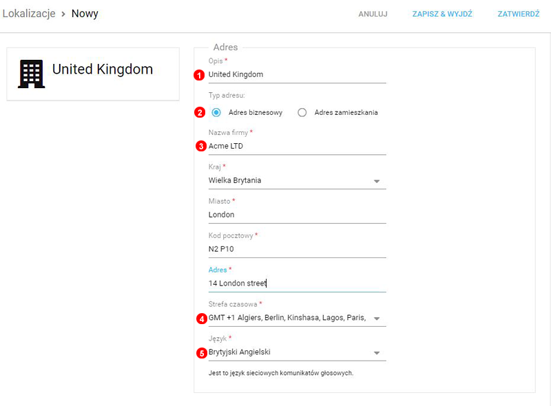Click the red number 4 marker
Screen dimensions: 551x406
click(201, 319)
